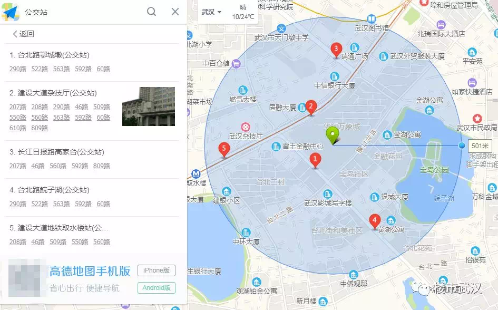Click 809路 under 长江日报路高家台
Image resolution: width=498 pixels, height=310 pixels.
click(x=102, y=166)
